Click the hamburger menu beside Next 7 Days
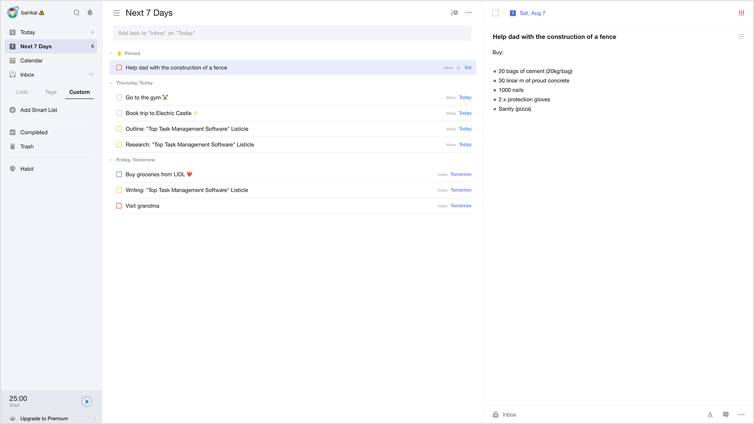Screen dimensions: 754x424 [x=116, y=13]
